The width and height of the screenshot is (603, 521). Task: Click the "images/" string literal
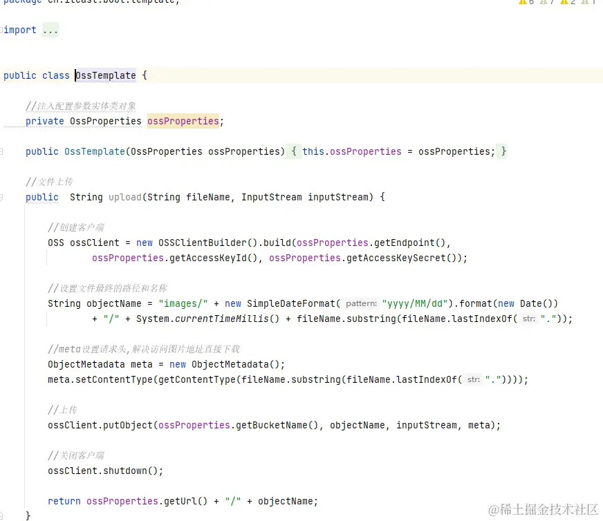(183, 303)
